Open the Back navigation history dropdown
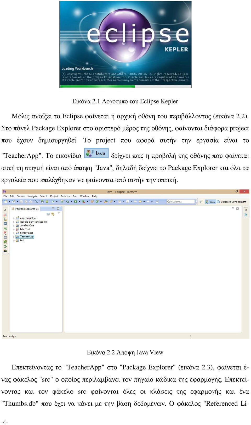Viewport: 251px width, 425px height. tap(144, 202)
